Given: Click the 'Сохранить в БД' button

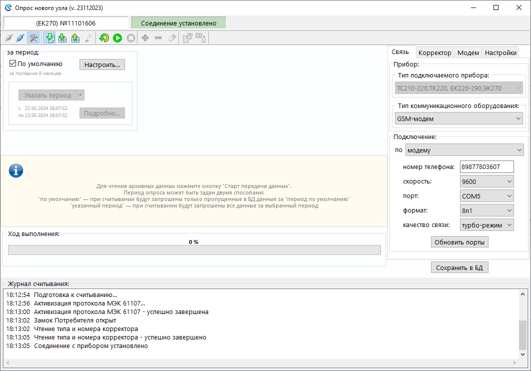Looking at the screenshot, I should 459,267.
